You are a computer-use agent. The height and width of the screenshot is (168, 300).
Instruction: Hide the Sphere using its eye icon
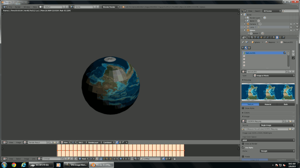(x=291, y=30)
